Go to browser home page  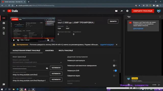tap(12, 6)
